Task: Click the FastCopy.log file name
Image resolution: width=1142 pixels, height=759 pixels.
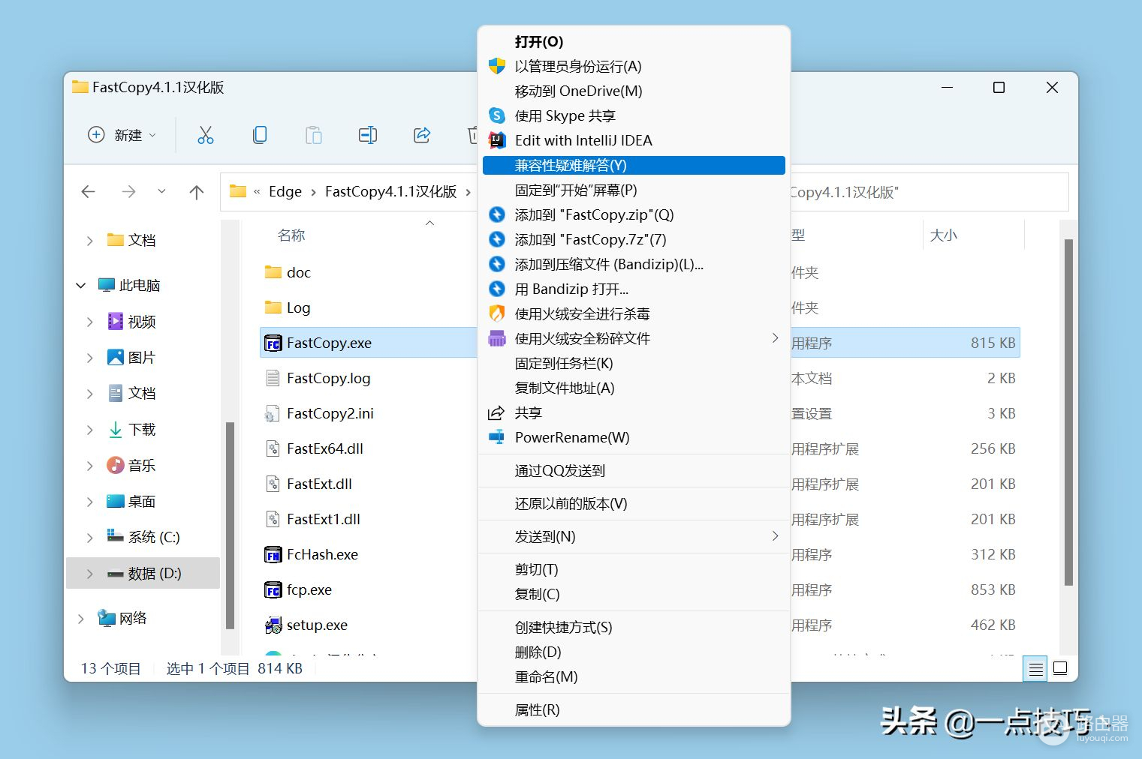Action: [329, 378]
